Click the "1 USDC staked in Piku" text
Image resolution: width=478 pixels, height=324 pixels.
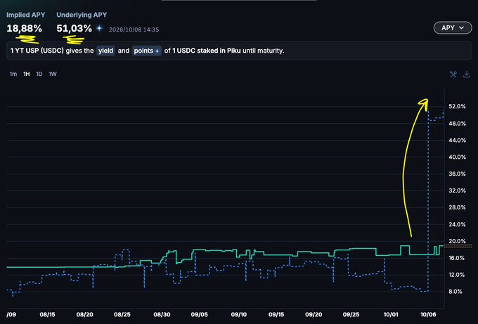(207, 51)
